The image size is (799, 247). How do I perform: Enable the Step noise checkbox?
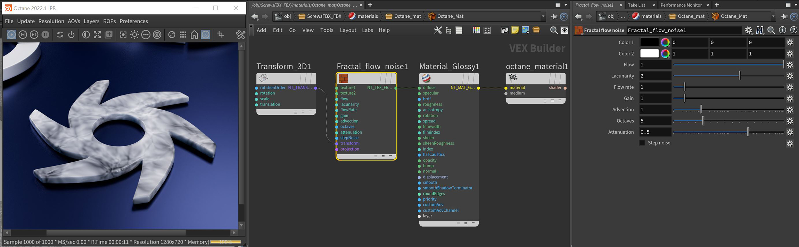642,143
